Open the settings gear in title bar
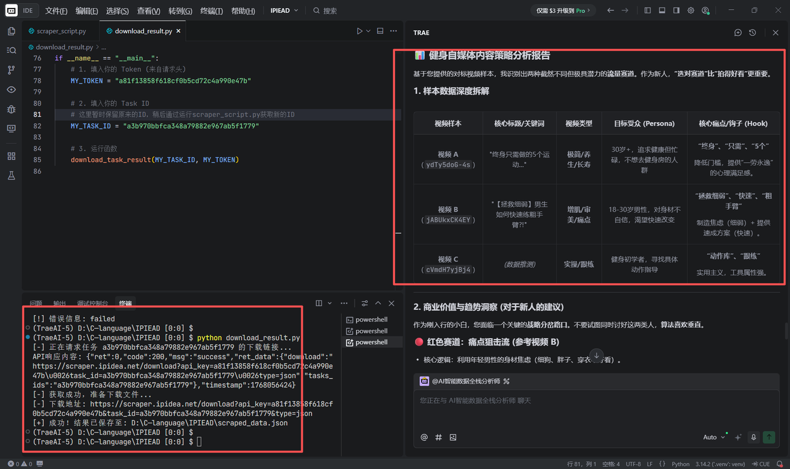 click(691, 10)
